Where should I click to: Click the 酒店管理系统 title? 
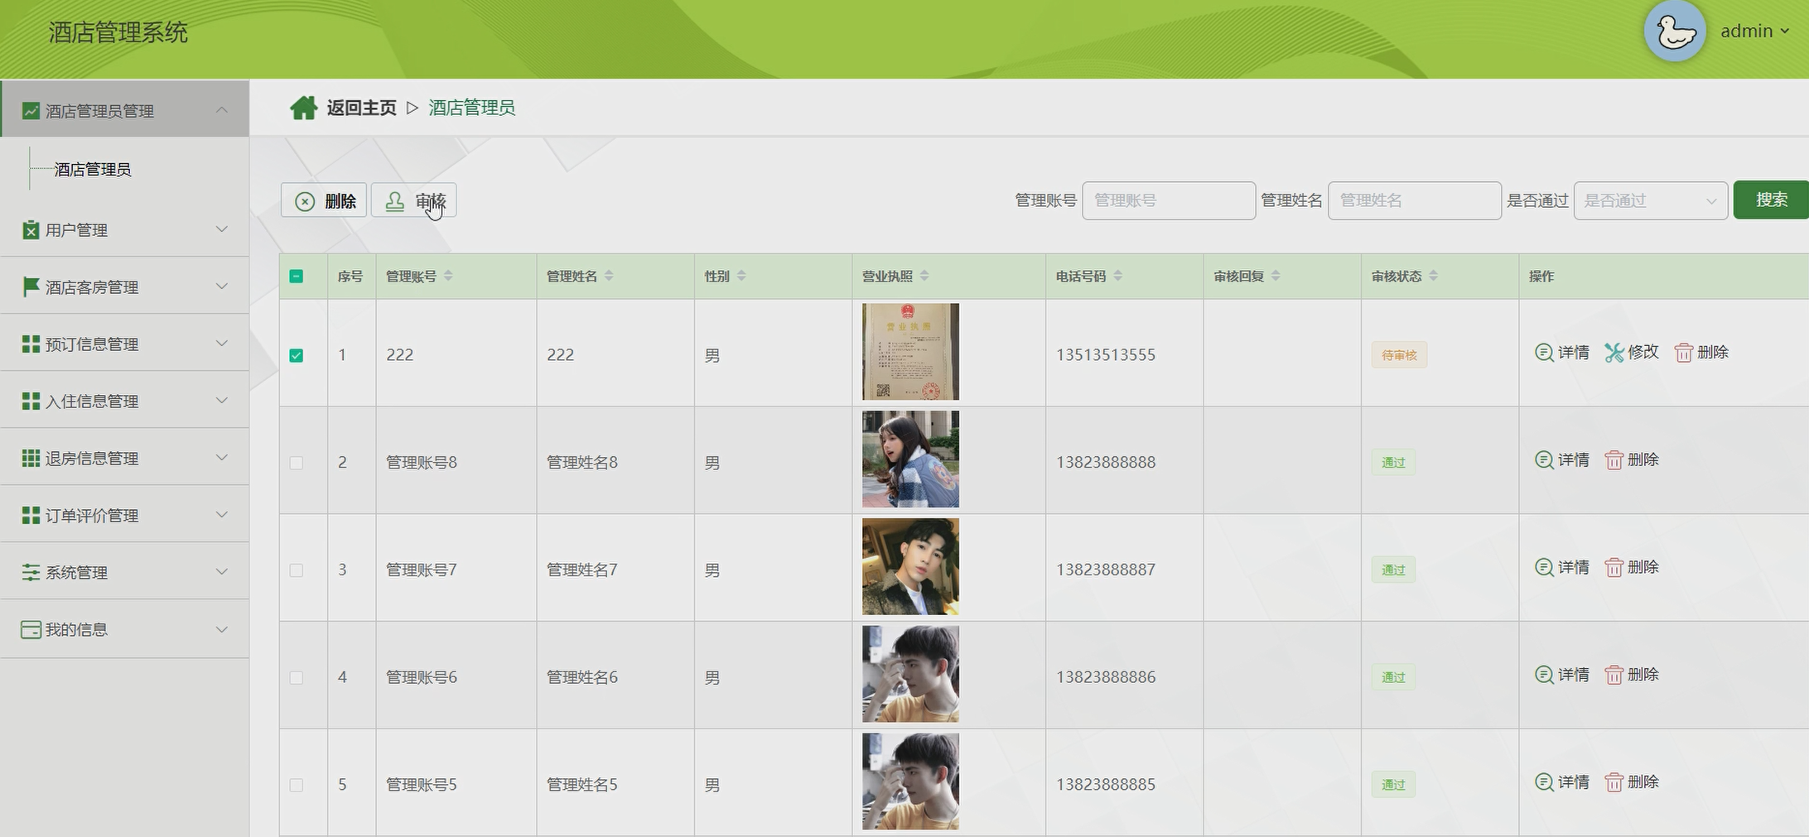coord(118,32)
